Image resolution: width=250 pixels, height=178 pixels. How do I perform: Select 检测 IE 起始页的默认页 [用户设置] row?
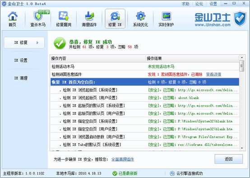click(145, 113)
